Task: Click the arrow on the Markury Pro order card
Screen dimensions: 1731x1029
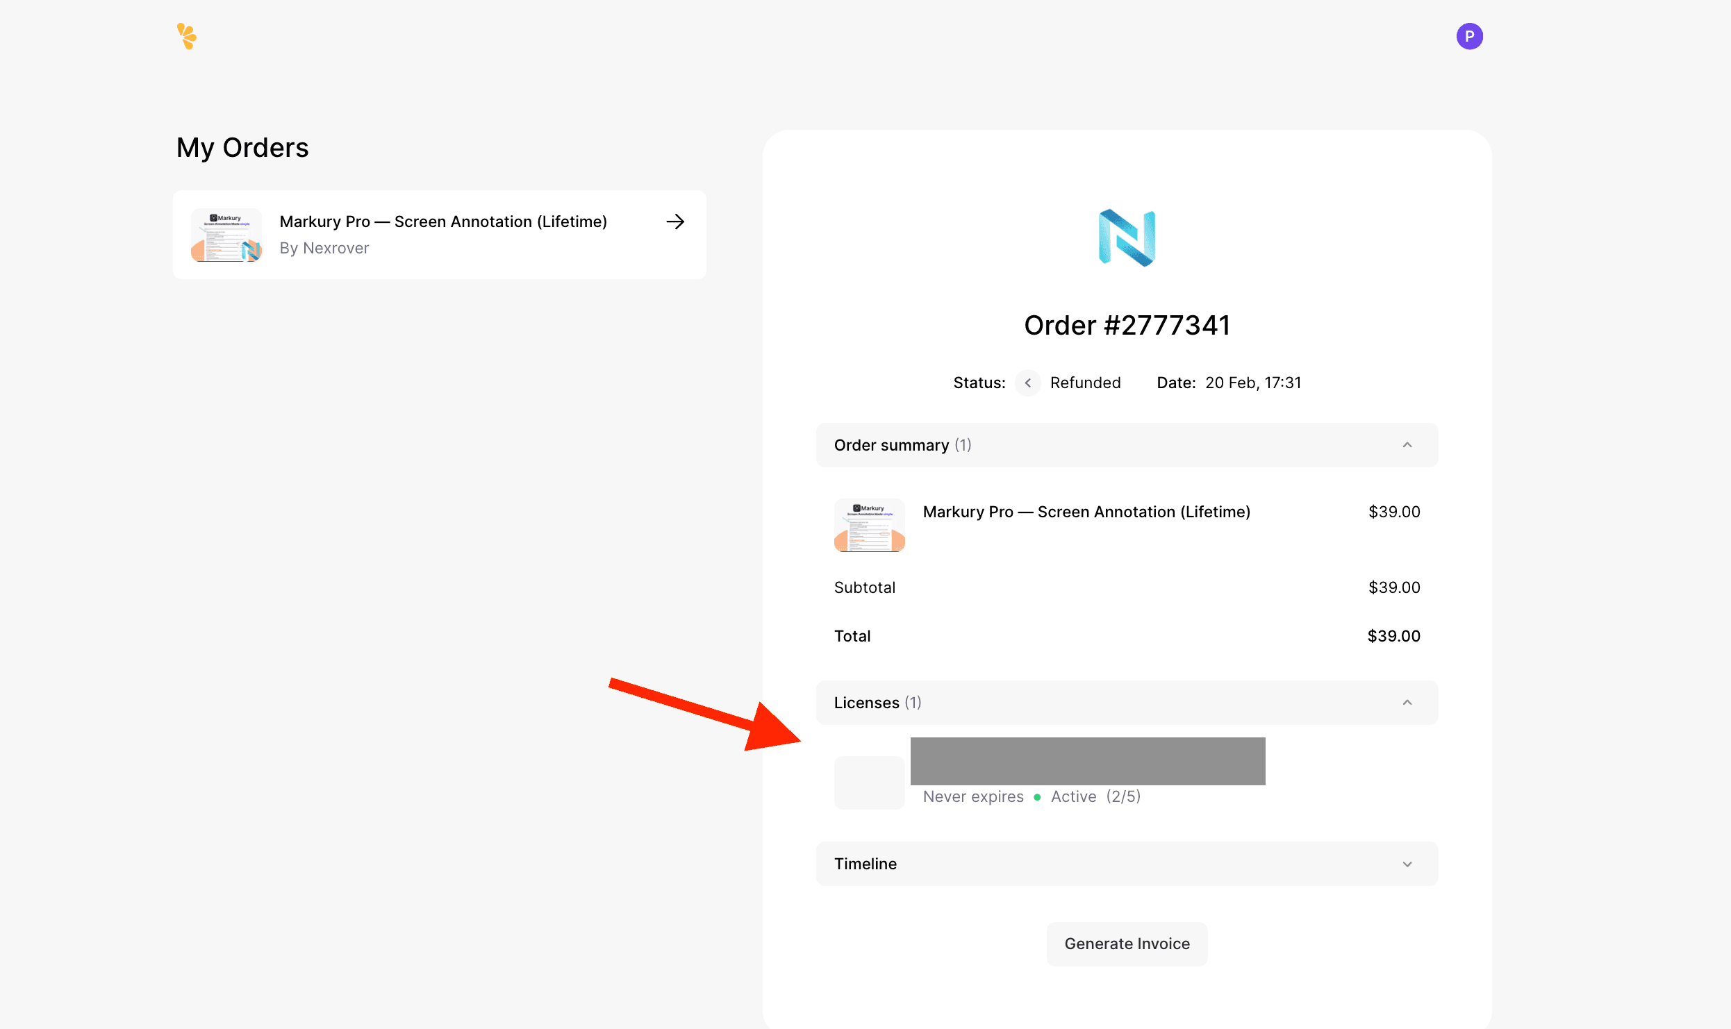Action: click(675, 221)
